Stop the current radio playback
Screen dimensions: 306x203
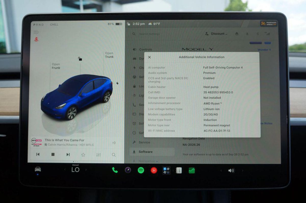coord(53,154)
